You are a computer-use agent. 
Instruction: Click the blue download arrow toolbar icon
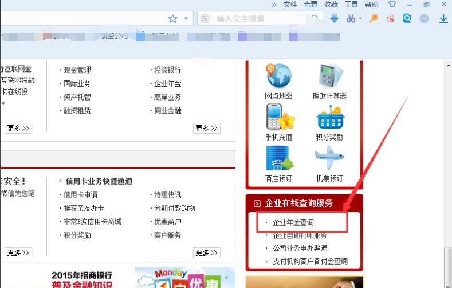(334, 18)
